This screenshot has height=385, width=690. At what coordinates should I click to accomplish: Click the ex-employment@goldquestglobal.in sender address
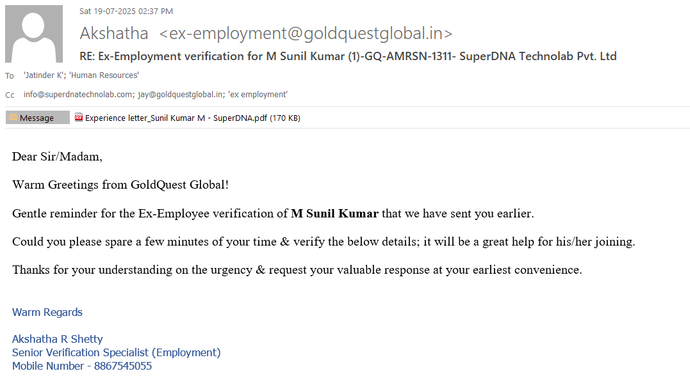[x=306, y=33]
